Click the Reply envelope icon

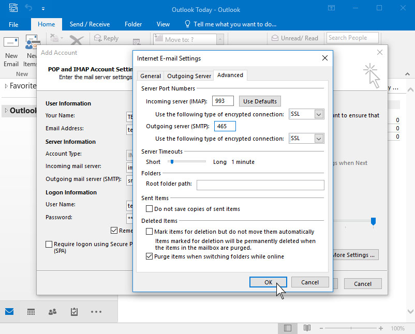98,38
